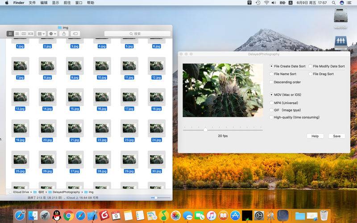Open the Finder share button
The image size is (357, 223).
pos(64,34)
